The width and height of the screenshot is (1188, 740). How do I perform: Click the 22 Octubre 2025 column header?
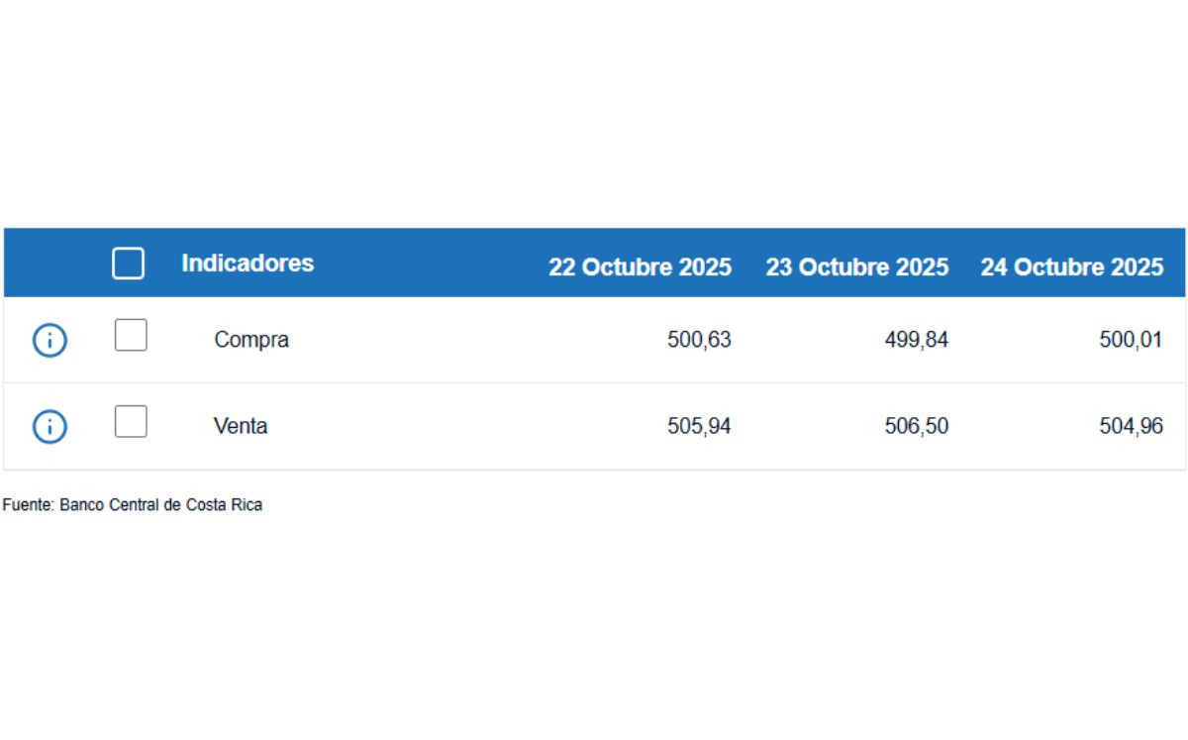pyautogui.click(x=640, y=267)
